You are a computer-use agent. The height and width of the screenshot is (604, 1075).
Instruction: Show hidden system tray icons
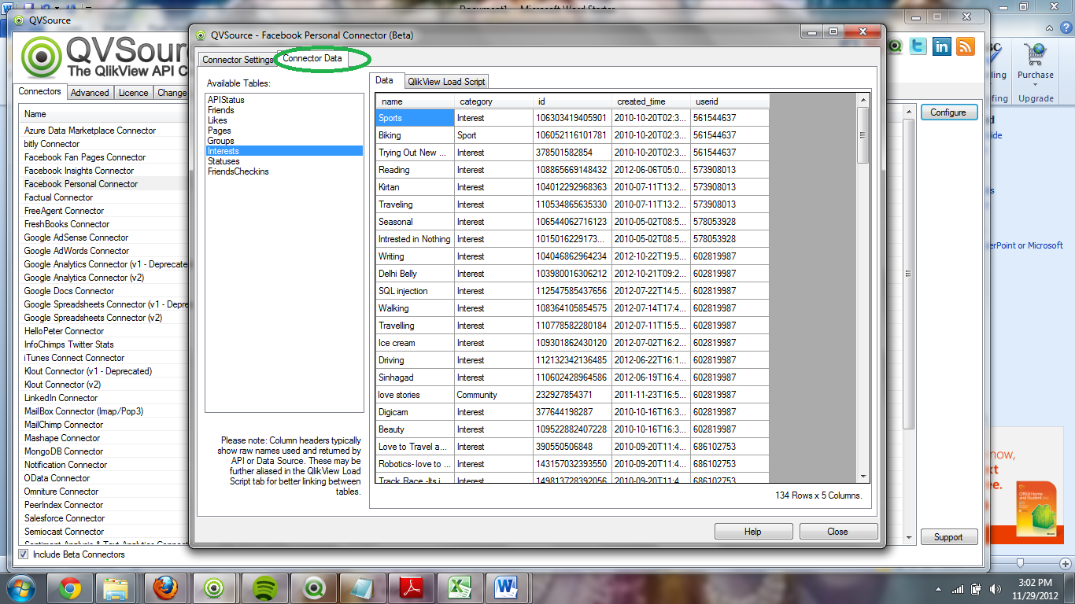coord(937,588)
